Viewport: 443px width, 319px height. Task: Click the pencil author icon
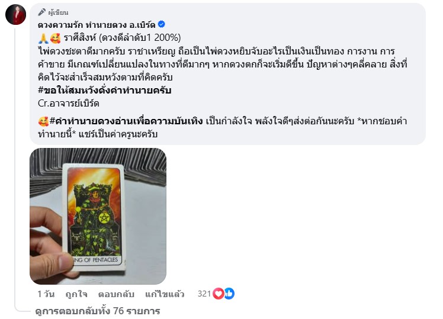coord(42,12)
